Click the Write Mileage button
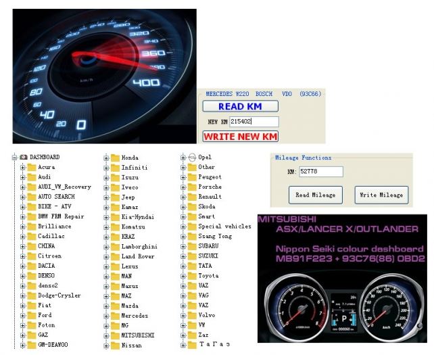 [x=381, y=195]
